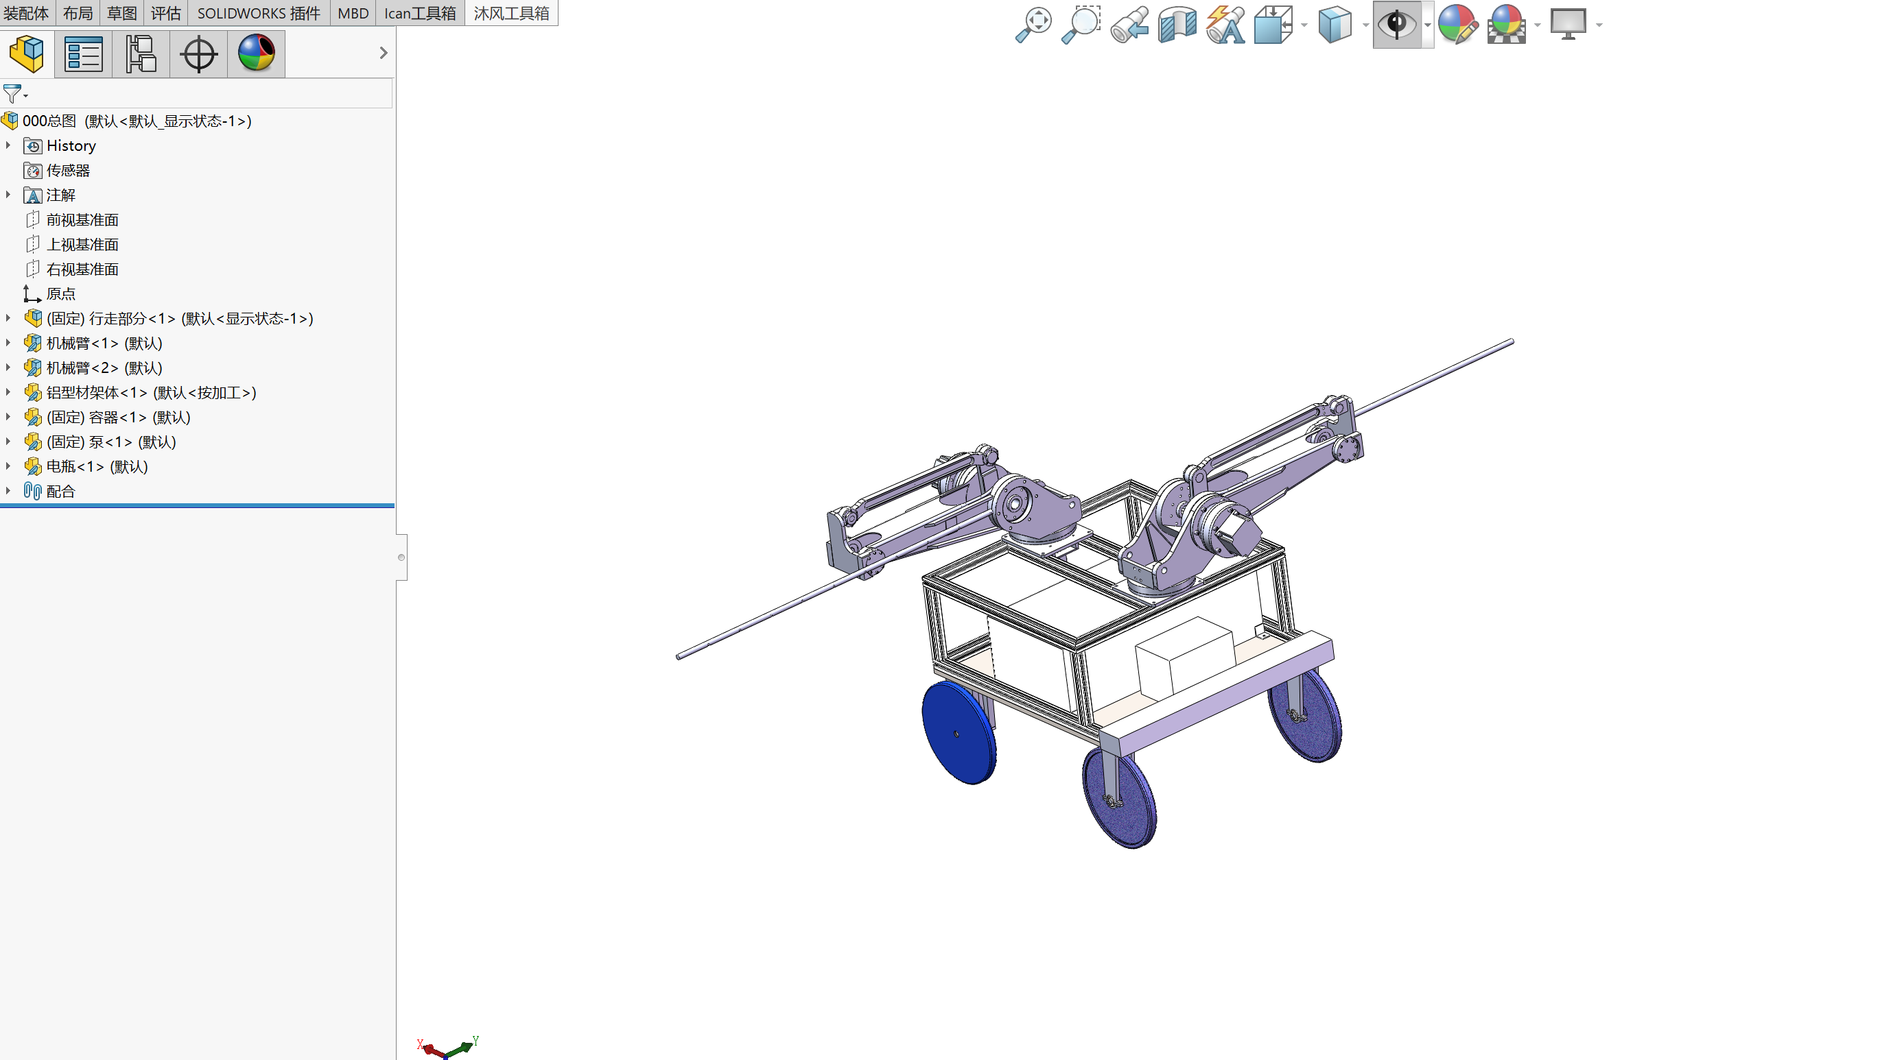The width and height of the screenshot is (1880, 1060).
Task: Expand the 注解 folder
Action: pos(8,195)
